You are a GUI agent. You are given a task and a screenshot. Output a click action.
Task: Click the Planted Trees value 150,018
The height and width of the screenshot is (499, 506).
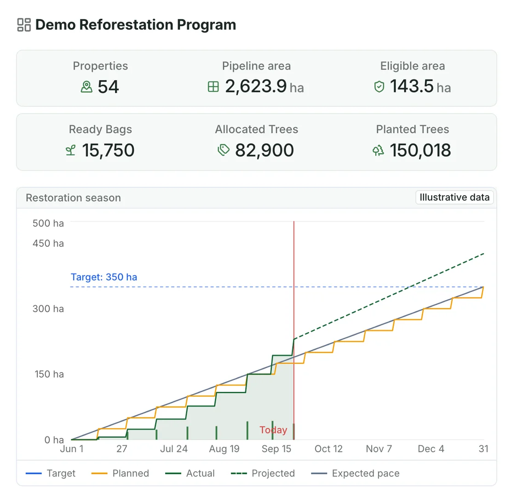click(420, 150)
